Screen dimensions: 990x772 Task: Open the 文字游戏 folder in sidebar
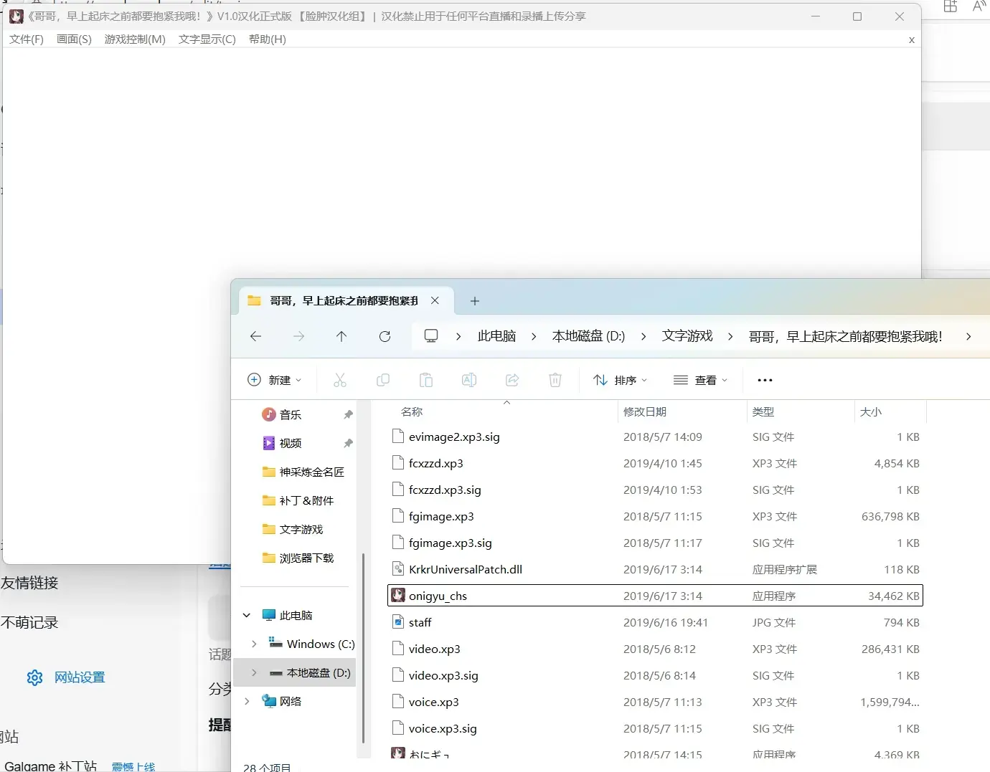click(293, 530)
